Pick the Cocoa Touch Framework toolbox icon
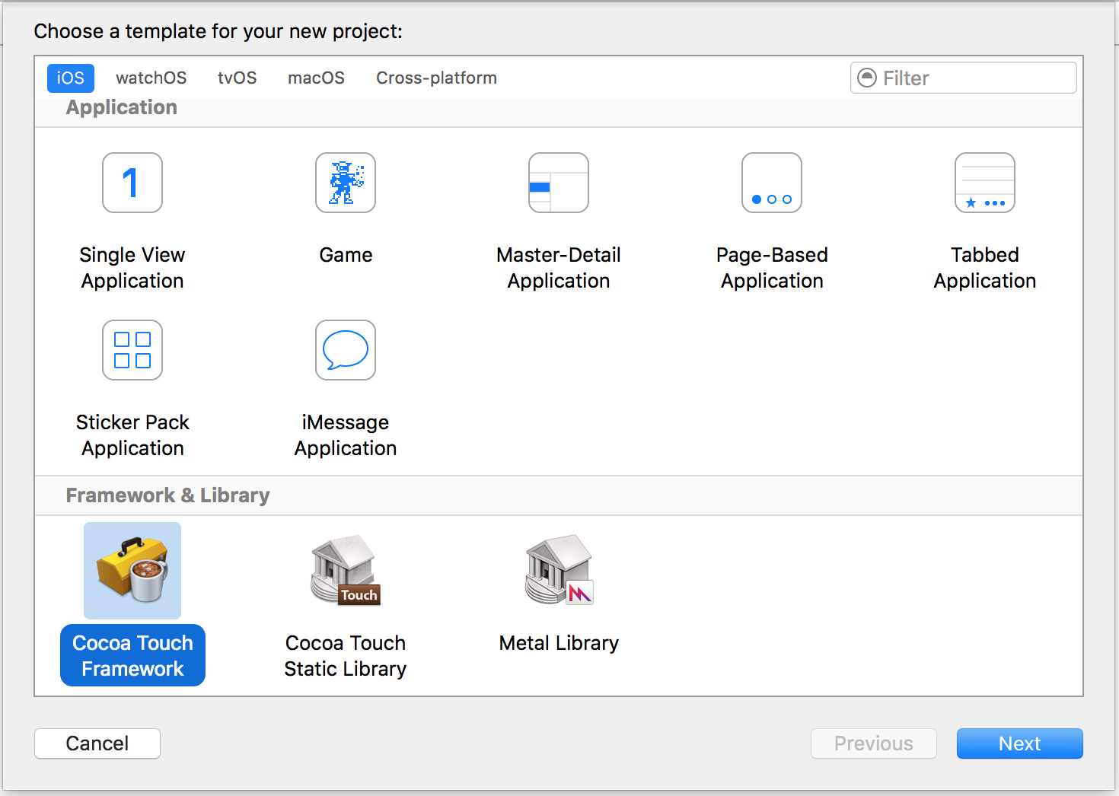 click(x=132, y=571)
